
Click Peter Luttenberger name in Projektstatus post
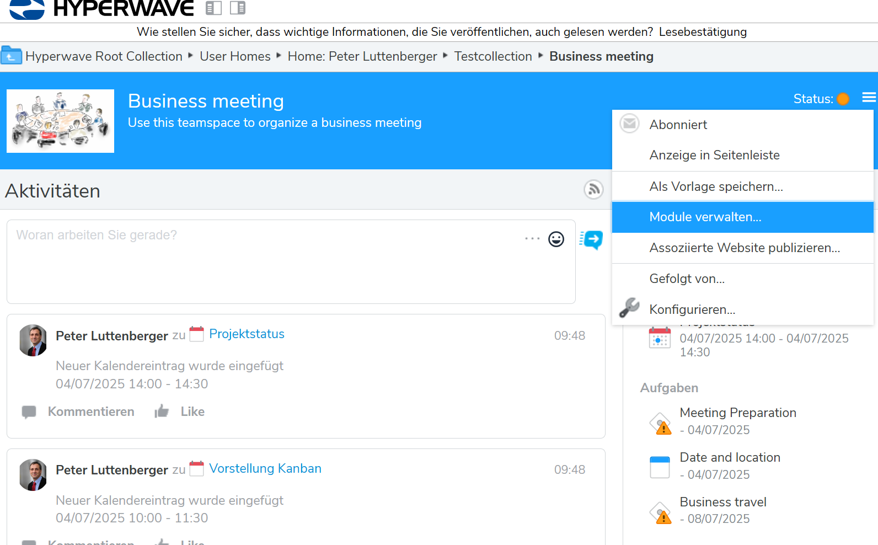[112, 336]
